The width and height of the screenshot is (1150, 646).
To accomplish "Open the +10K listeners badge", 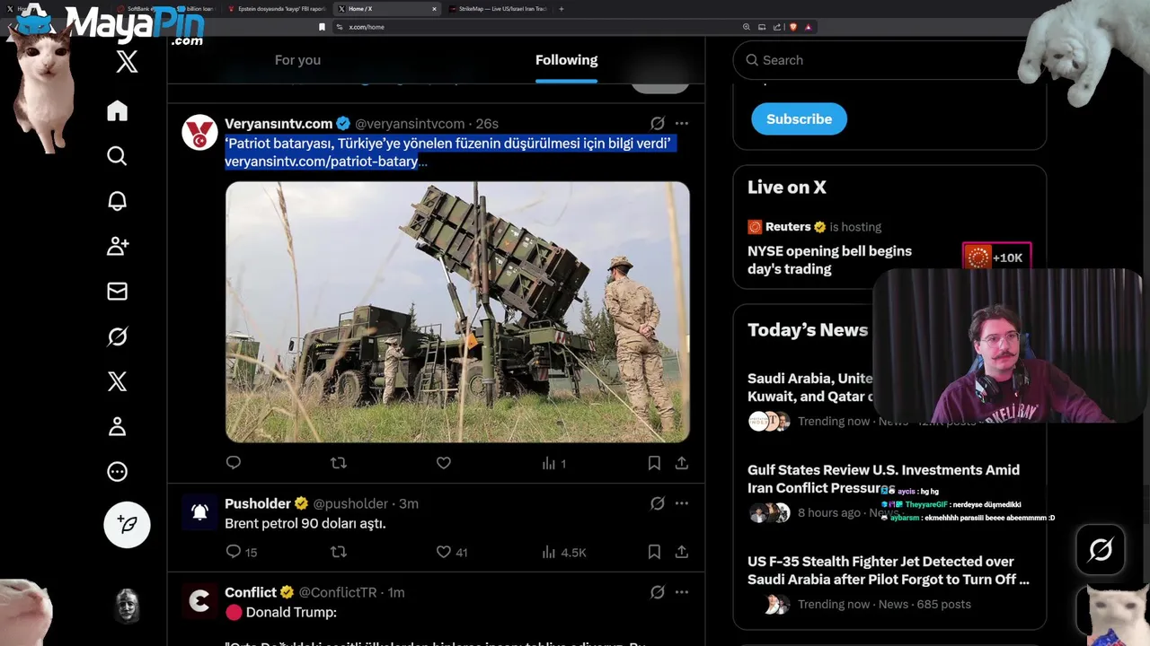I will [996, 258].
